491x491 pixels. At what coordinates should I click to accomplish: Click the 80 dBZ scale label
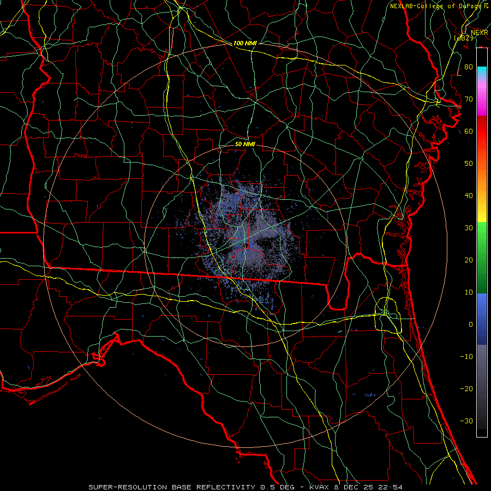pyautogui.click(x=469, y=67)
